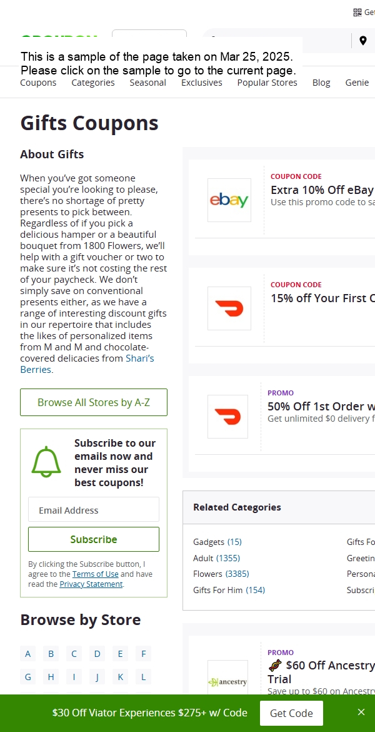Click the Ancestry logo thumbnail
Viewport: 375px width, 732px height.
click(x=227, y=681)
